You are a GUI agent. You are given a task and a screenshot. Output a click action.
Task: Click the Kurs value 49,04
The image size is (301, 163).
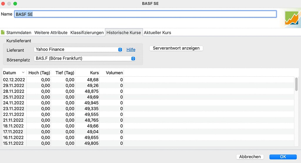pyautogui.click(x=93, y=132)
